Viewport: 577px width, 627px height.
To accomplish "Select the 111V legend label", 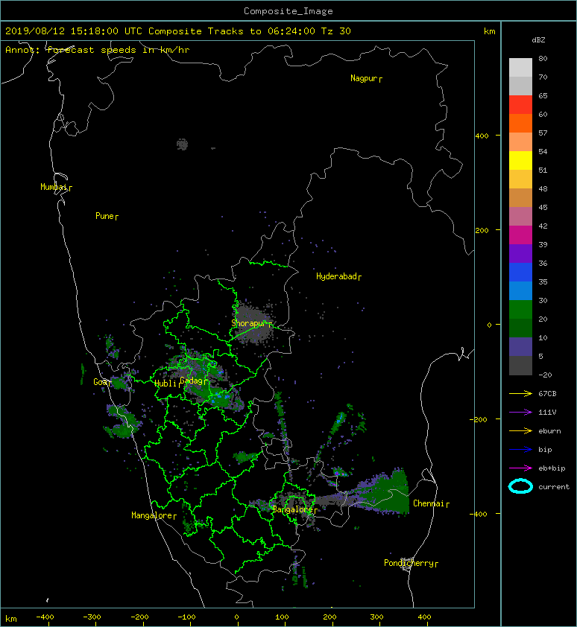I will coord(547,413).
